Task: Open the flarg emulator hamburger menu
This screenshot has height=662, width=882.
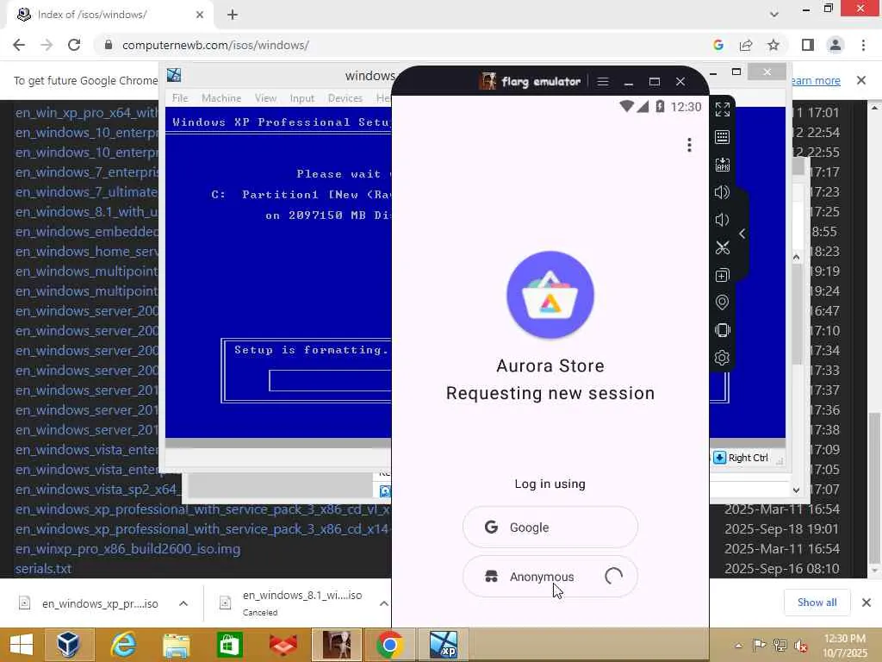Action: (x=603, y=82)
